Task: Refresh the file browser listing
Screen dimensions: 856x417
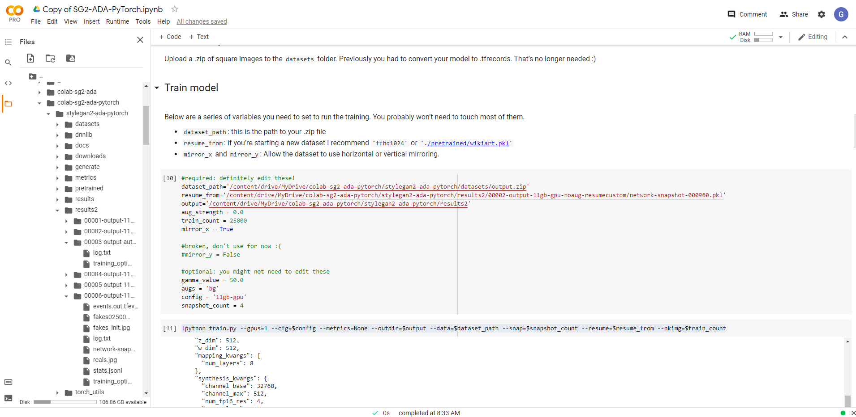Action: (50, 58)
